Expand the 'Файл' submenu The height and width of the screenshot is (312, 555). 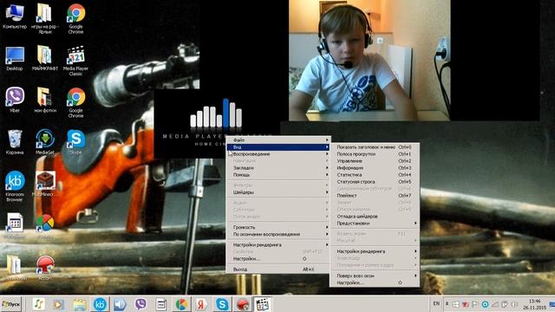pos(278,140)
